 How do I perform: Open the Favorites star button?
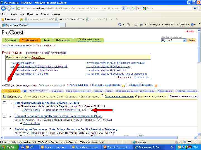[9, 19]
